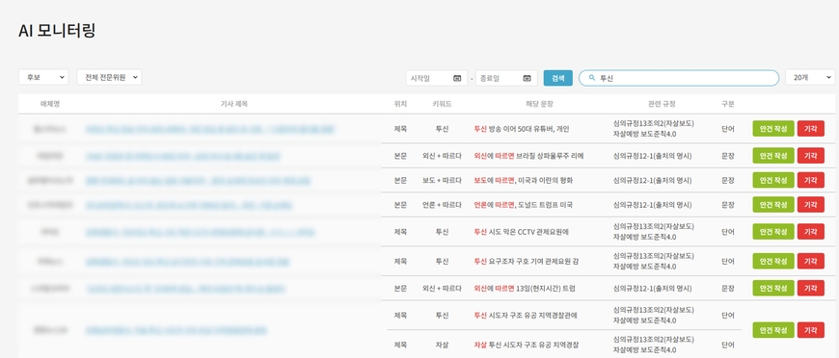Open the 종료일 calendar picker icon
This screenshot has height=358, width=839.
(527, 78)
